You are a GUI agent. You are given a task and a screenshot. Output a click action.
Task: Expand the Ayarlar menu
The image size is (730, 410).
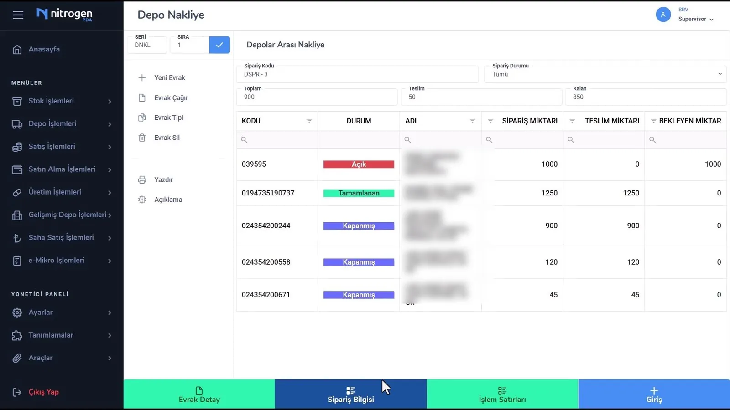tap(62, 313)
